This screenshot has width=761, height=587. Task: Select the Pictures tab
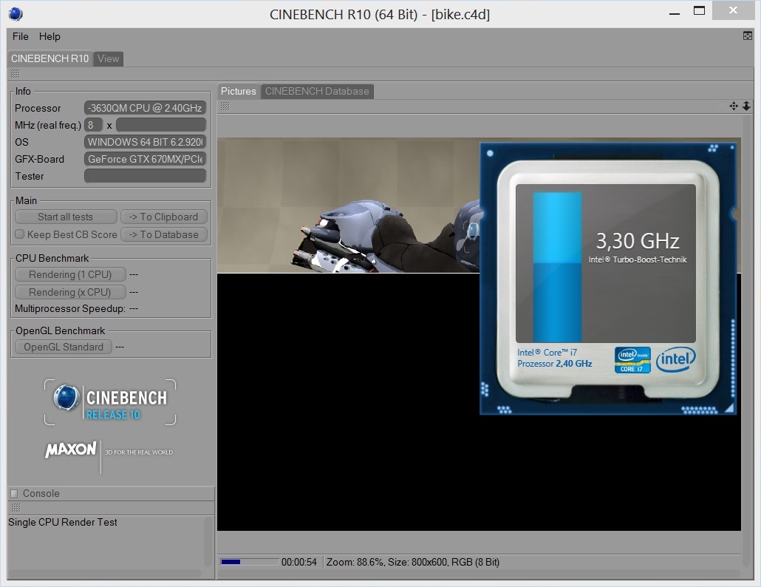coord(239,91)
